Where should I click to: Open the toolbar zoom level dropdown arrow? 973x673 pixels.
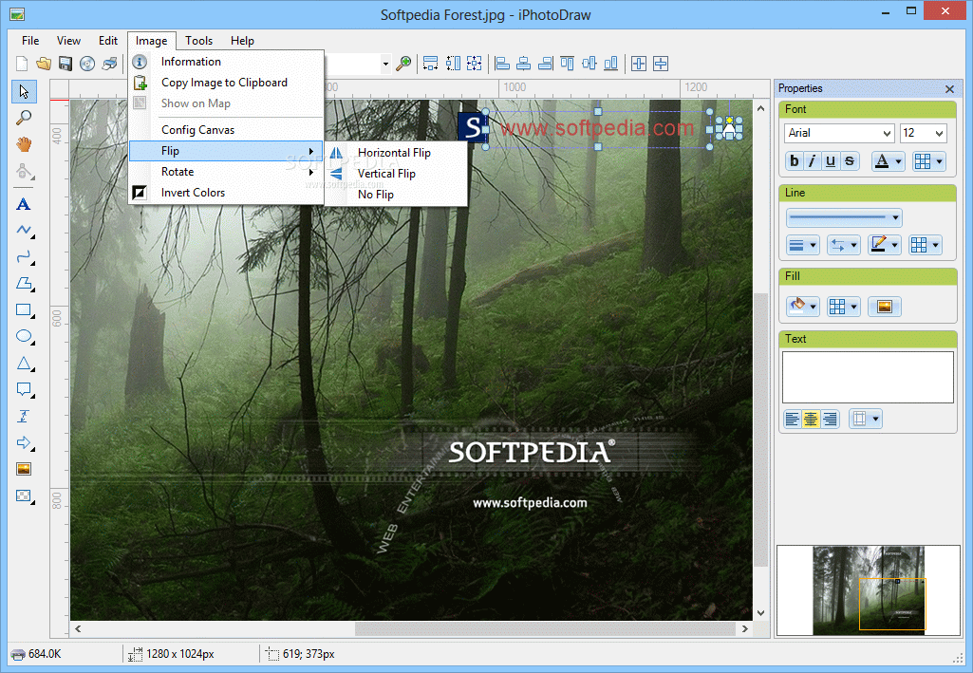point(385,64)
